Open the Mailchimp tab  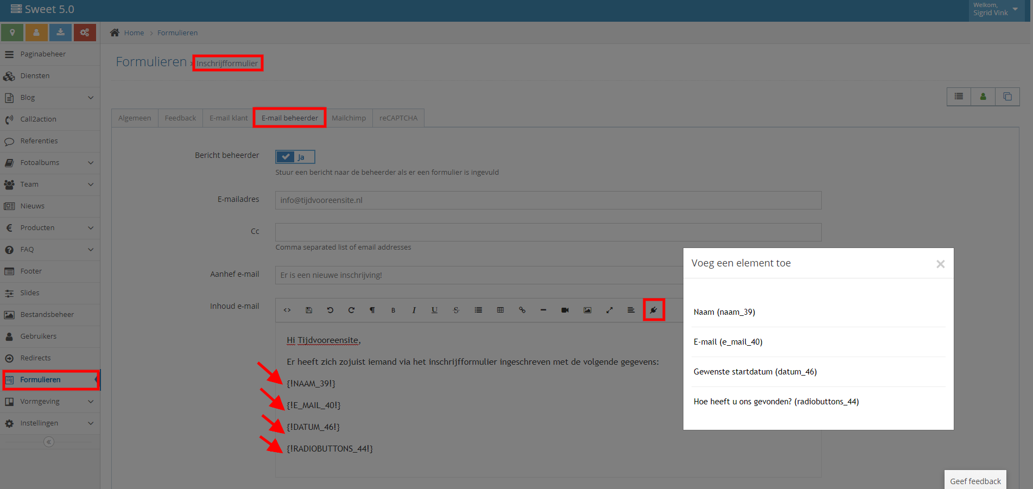click(x=348, y=118)
